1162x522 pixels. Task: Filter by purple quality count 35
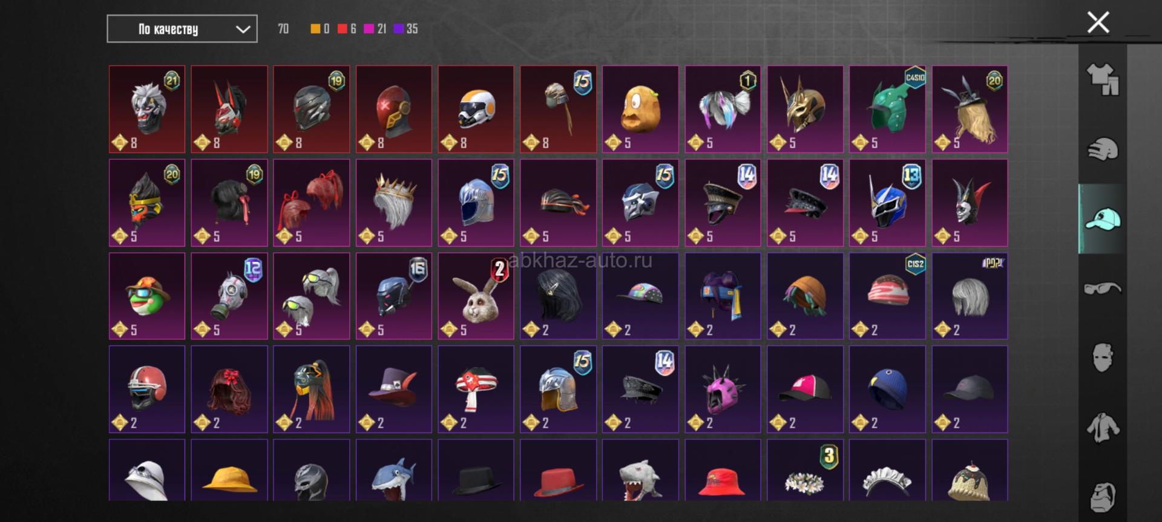point(405,28)
